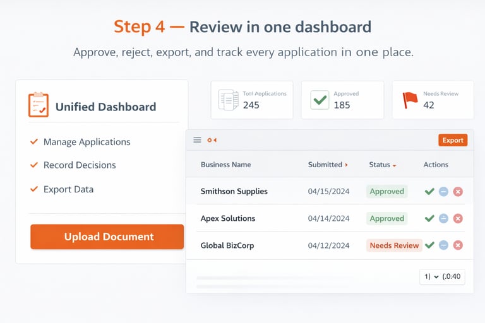Open the Status column filter dropdown

click(x=394, y=165)
